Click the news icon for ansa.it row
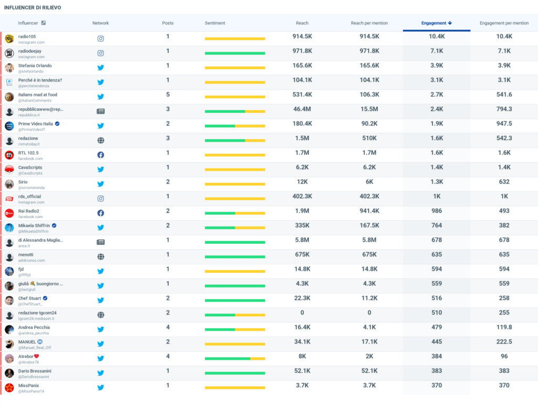Viewport: 538px width, 403px height. point(100,242)
